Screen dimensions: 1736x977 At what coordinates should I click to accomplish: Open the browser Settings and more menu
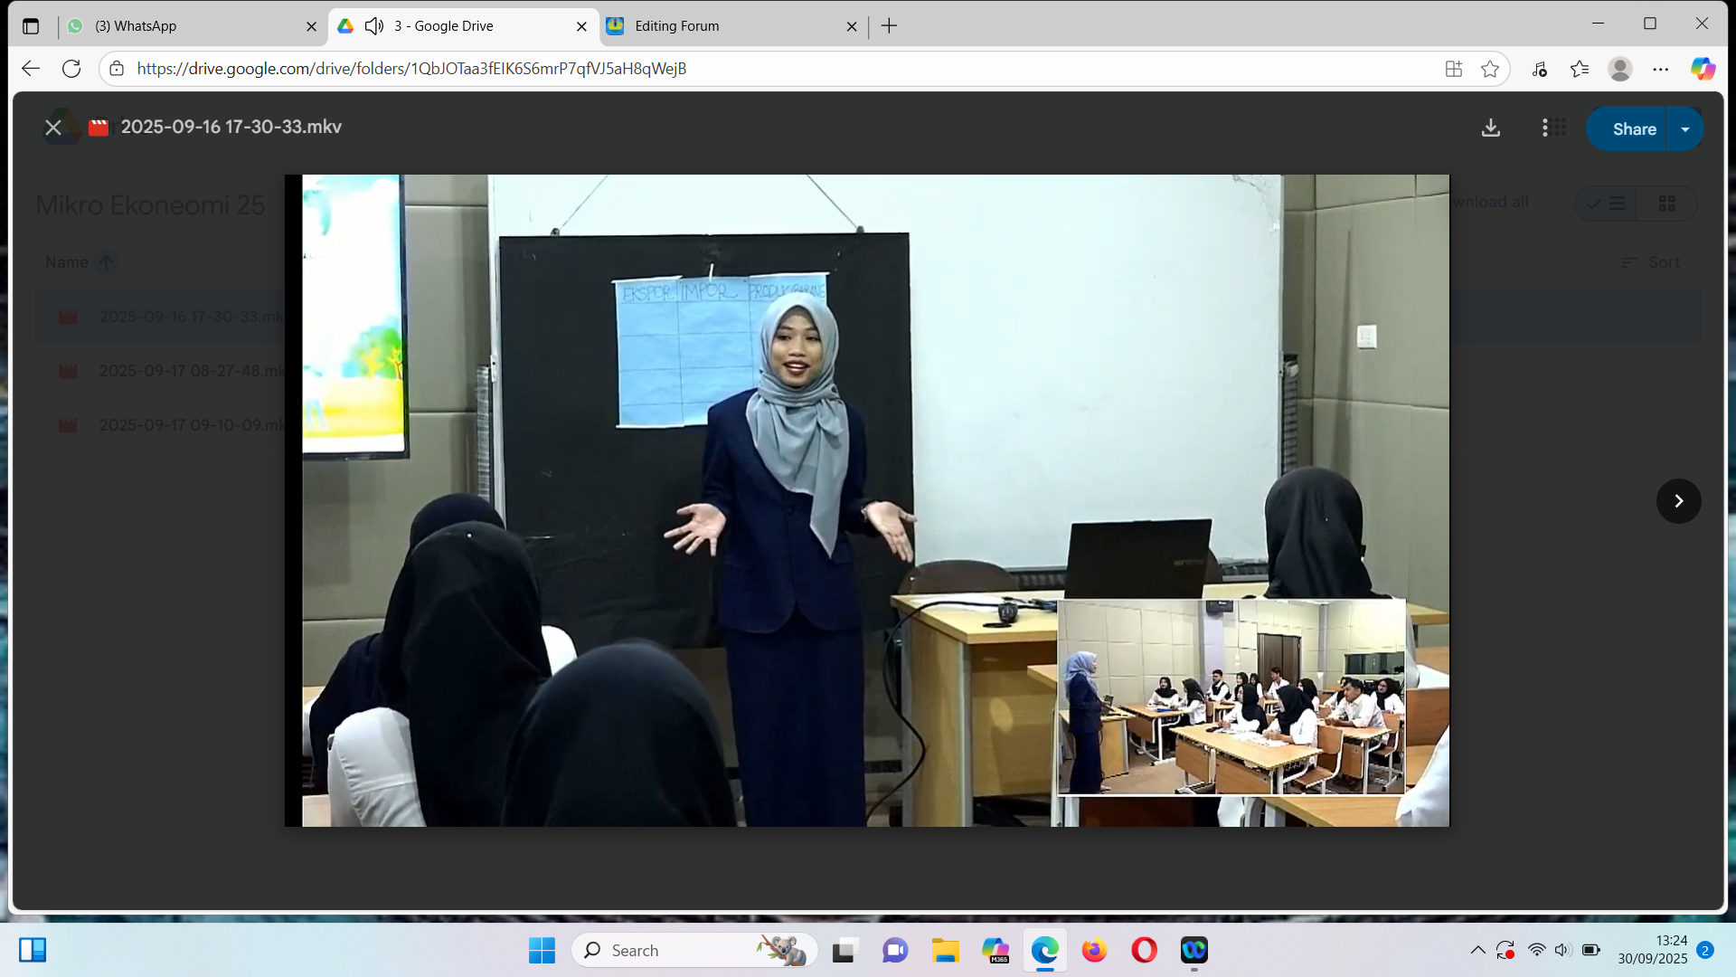(1661, 69)
